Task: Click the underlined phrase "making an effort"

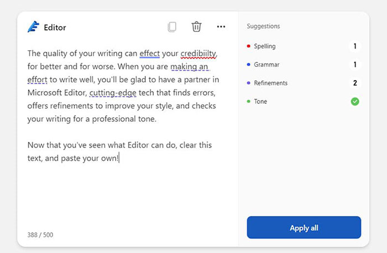Action: (189, 67)
